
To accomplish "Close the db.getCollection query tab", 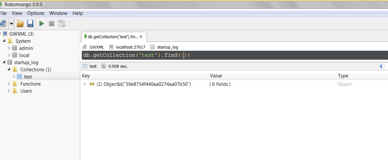I will click(x=141, y=37).
